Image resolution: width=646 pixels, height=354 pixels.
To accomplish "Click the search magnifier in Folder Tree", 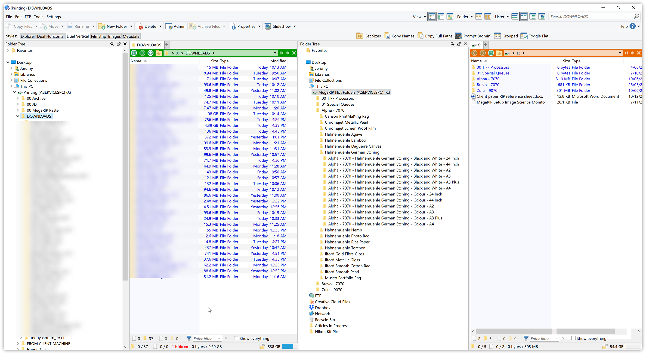I will pos(112,44).
